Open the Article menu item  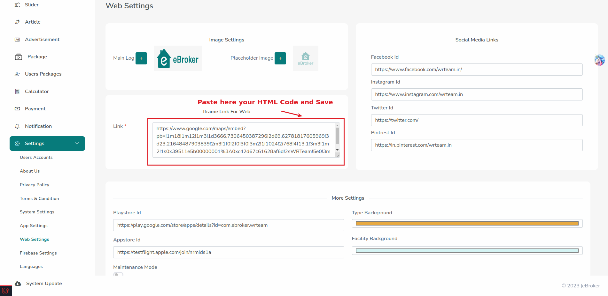tap(33, 22)
